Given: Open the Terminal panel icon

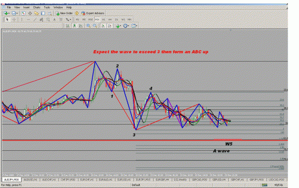Looking at the screenshot, I should click(43, 13).
